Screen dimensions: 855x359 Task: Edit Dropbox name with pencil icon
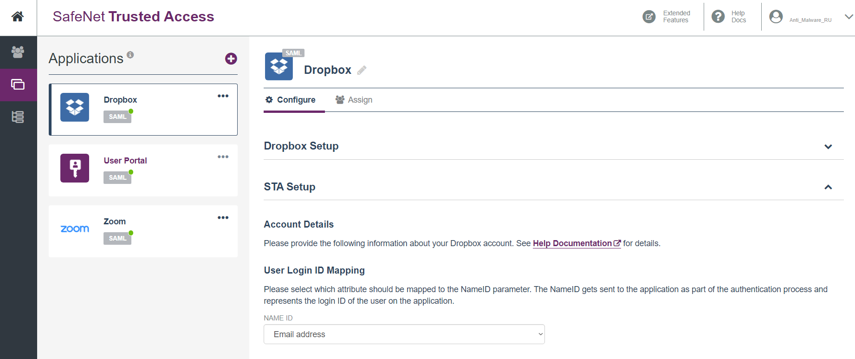coord(362,70)
